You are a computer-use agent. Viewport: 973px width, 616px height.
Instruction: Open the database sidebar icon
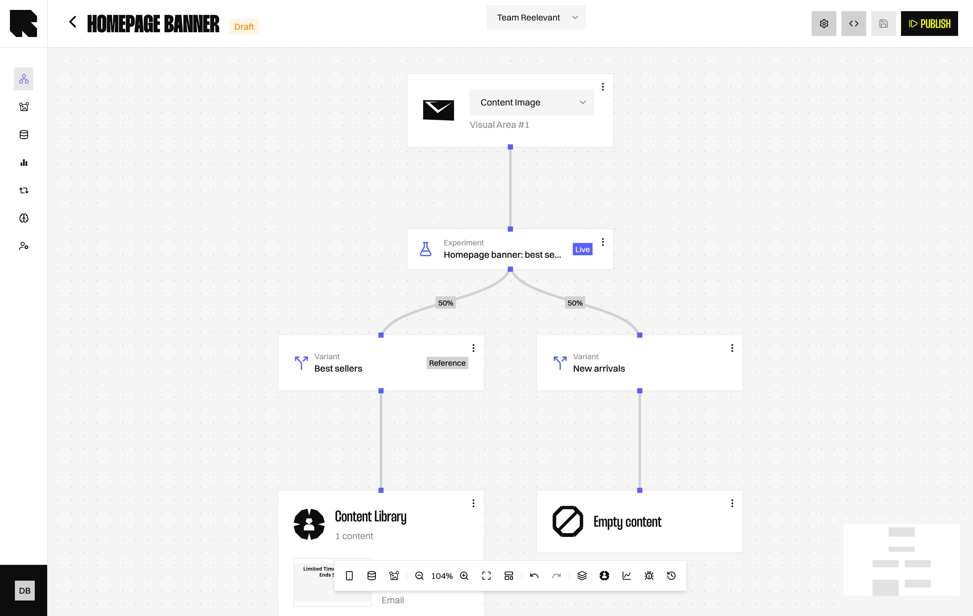pos(24,135)
